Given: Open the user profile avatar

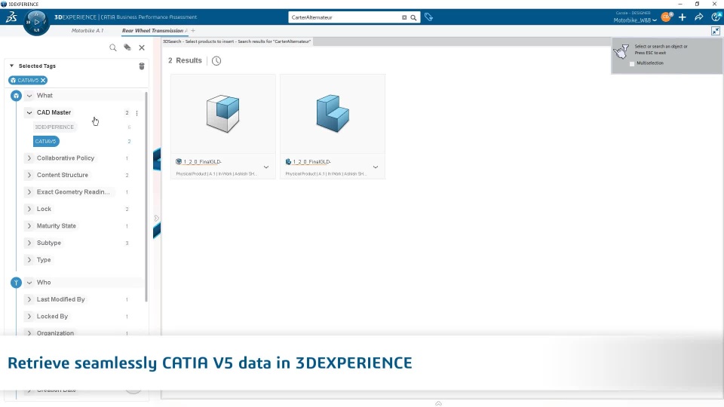Looking at the screenshot, I should (666, 17).
